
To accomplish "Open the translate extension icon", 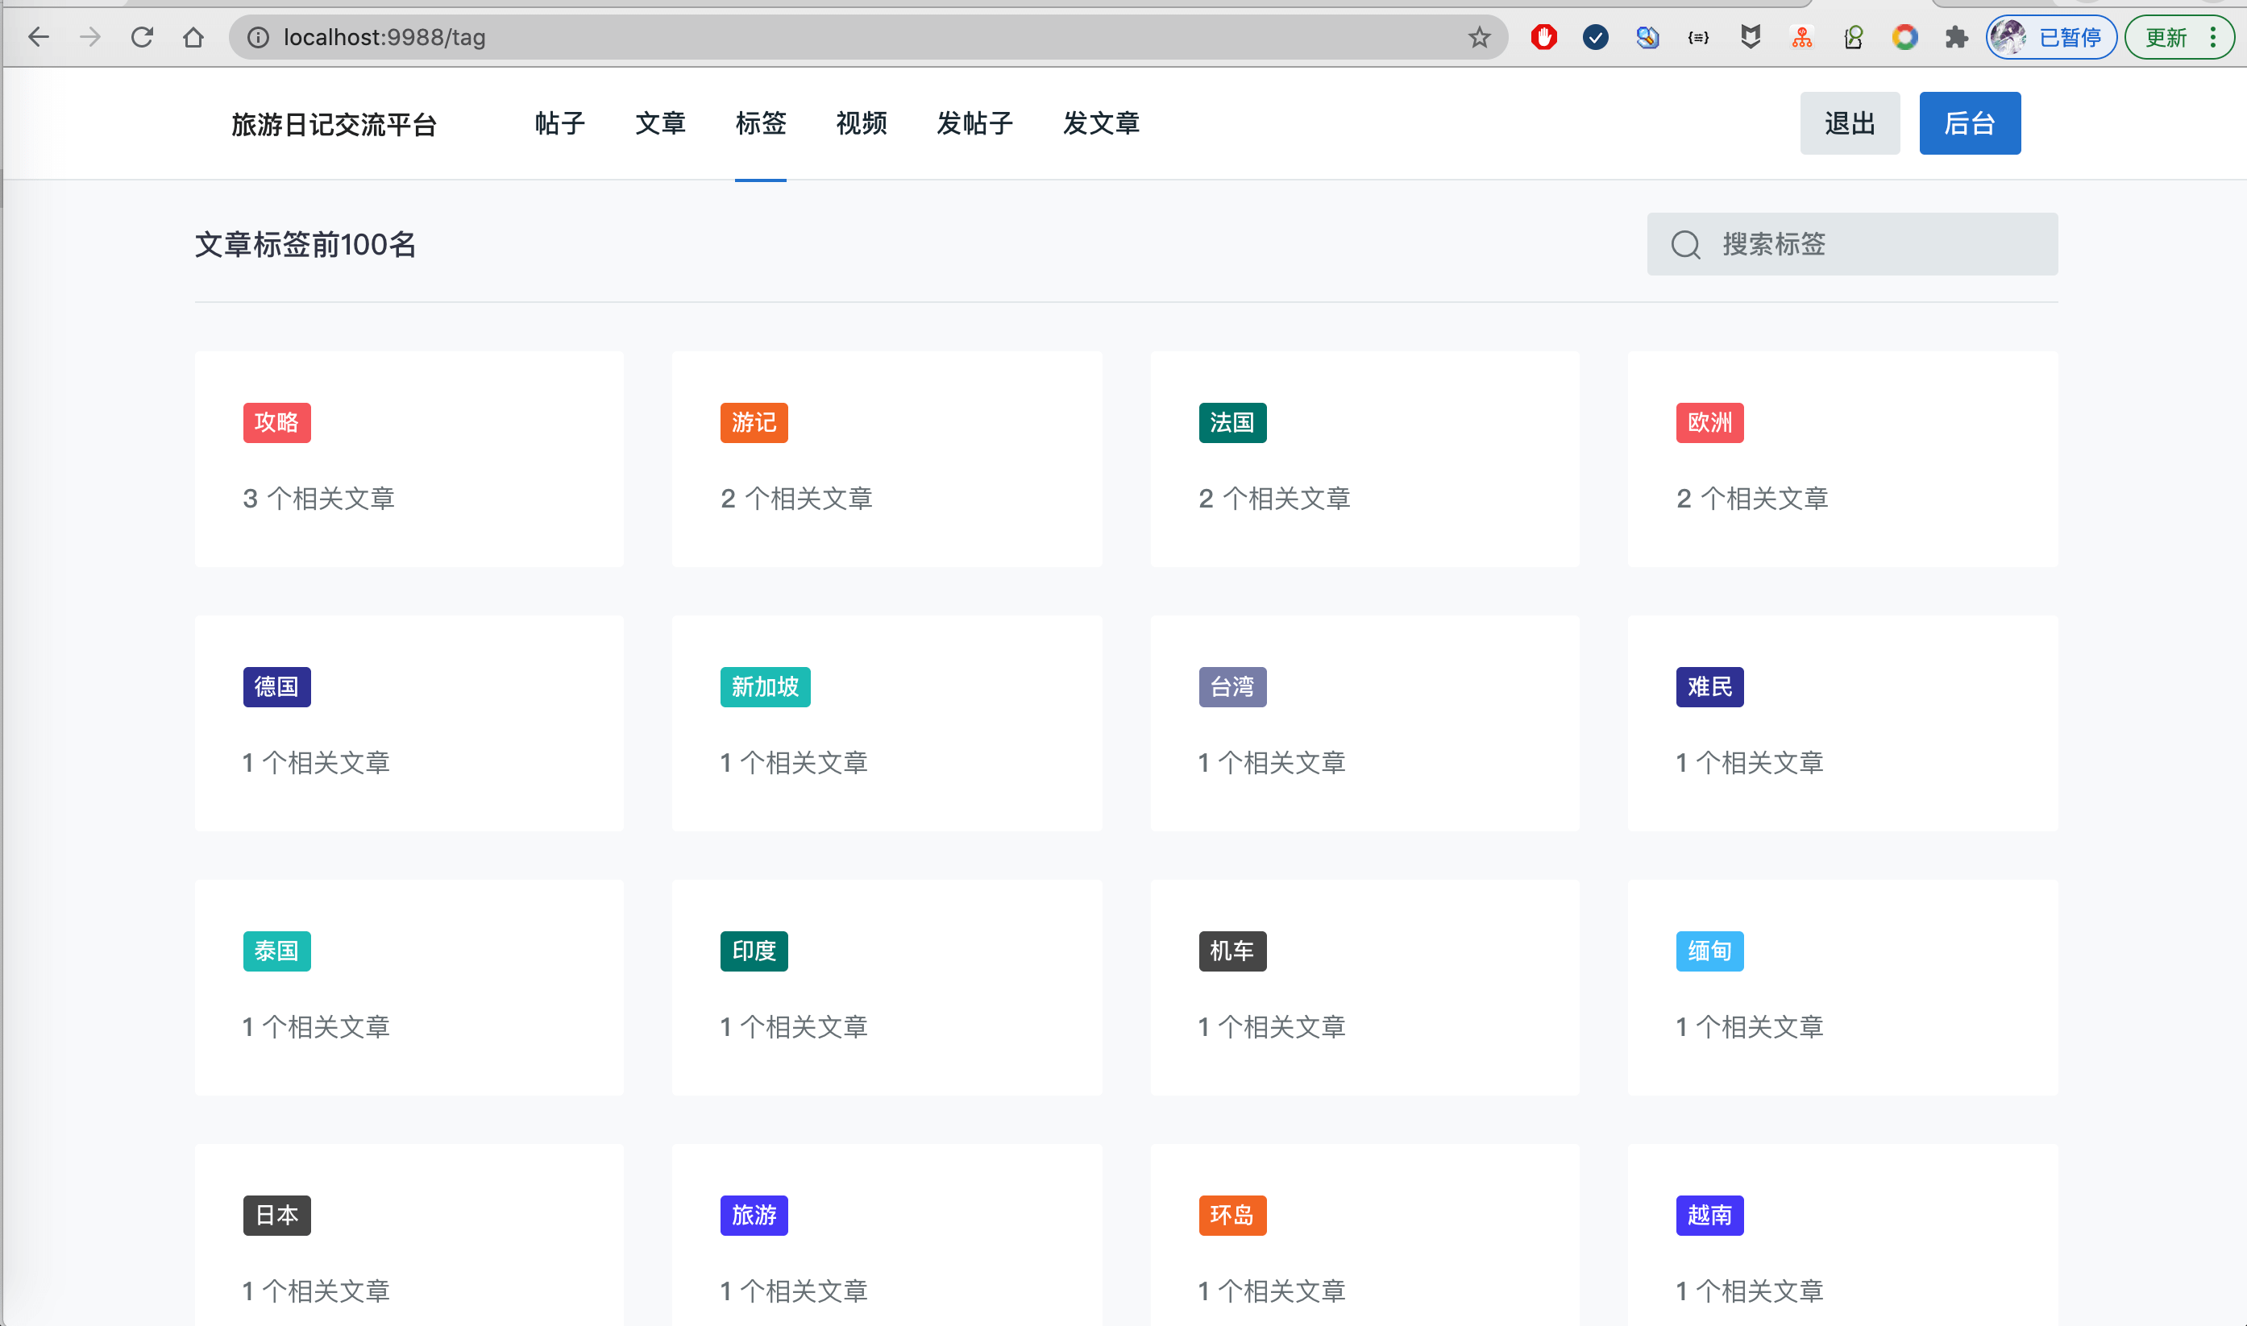I will (x=1647, y=36).
